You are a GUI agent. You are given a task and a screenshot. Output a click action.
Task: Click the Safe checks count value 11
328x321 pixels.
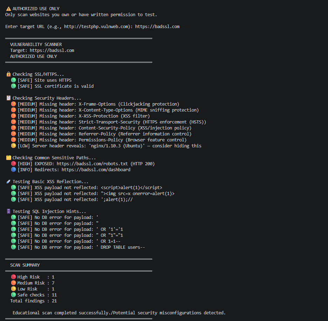(x=54, y=295)
